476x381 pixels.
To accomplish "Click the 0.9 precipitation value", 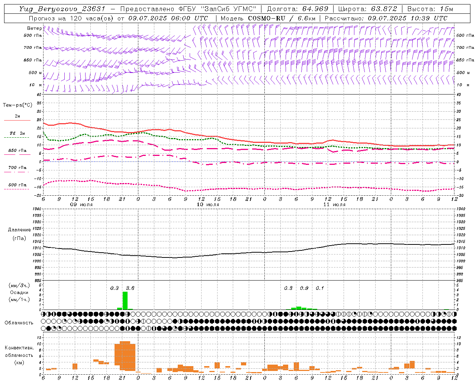I will point(304,288).
